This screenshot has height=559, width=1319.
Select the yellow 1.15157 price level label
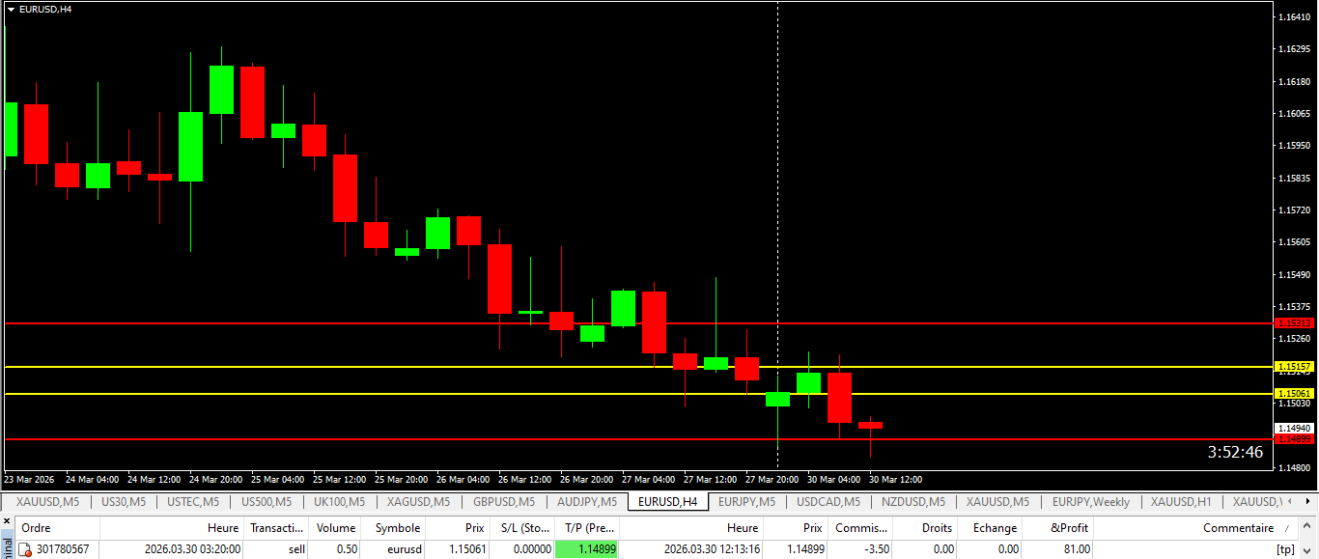(1294, 367)
